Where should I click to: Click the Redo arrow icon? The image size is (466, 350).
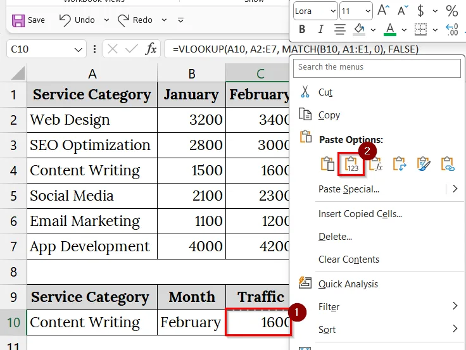(x=123, y=20)
